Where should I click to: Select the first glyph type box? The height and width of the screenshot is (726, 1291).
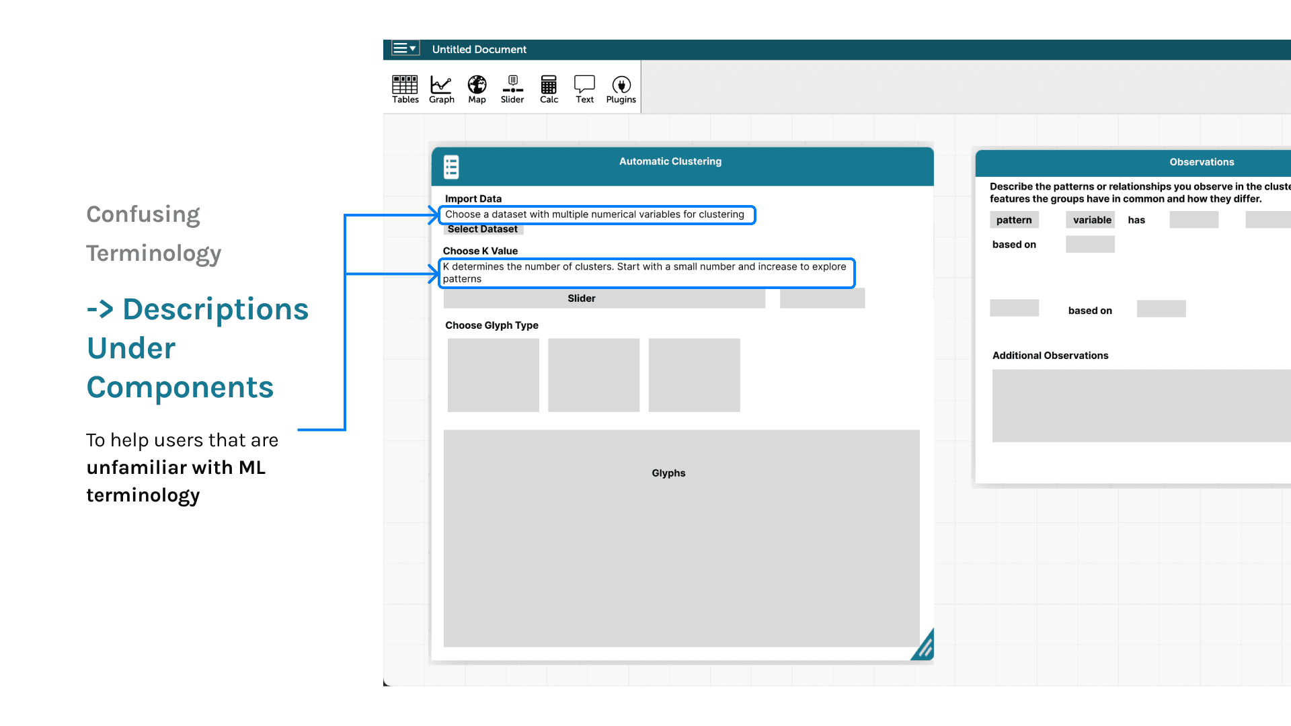[493, 375]
